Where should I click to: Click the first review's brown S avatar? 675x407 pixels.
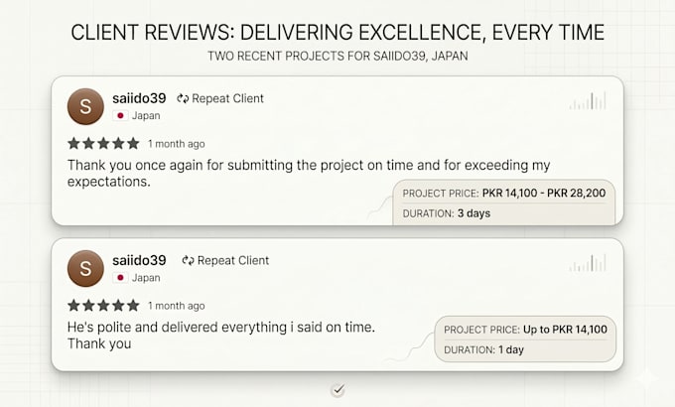[85, 106]
